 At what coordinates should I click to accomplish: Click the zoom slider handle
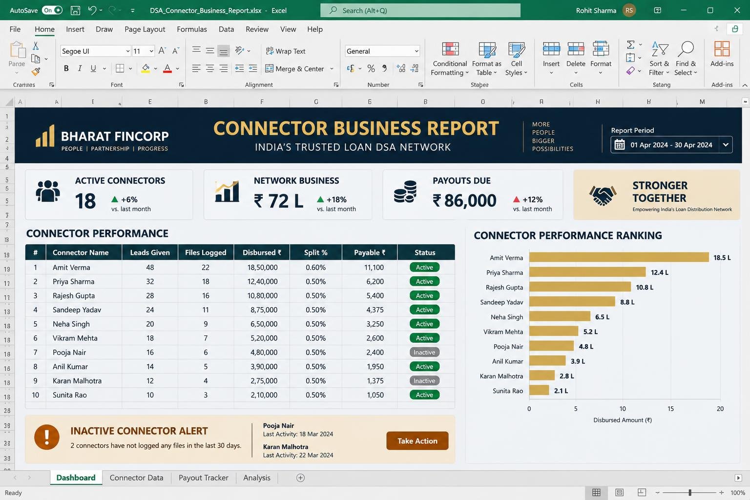pyautogui.click(x=690, y=493)
